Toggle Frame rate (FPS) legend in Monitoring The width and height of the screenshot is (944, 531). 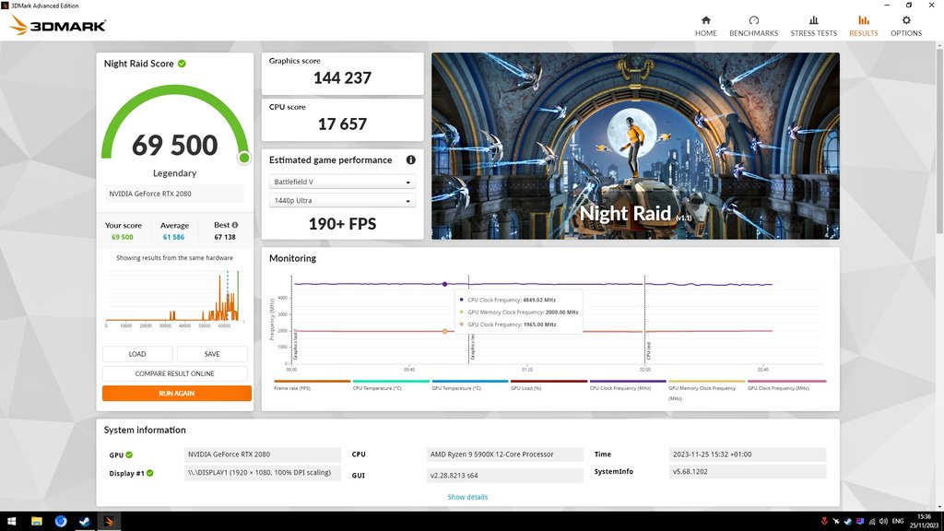pos(312,384)
